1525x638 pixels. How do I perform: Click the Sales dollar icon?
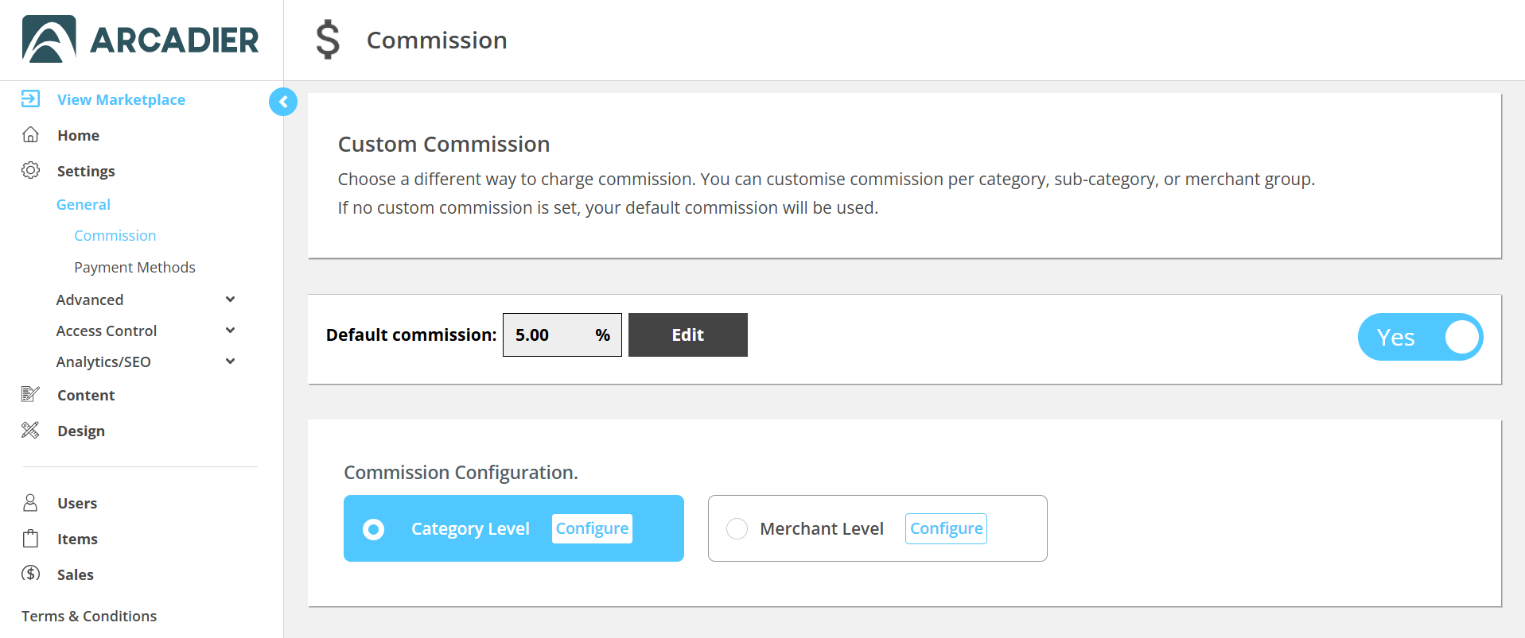[x=30, y=573]
